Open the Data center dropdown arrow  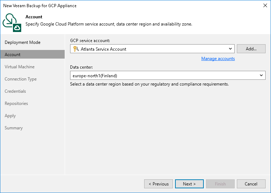click(261, 75)
